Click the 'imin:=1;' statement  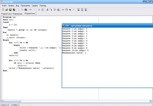pyautogui.click(x=14, y=55)
